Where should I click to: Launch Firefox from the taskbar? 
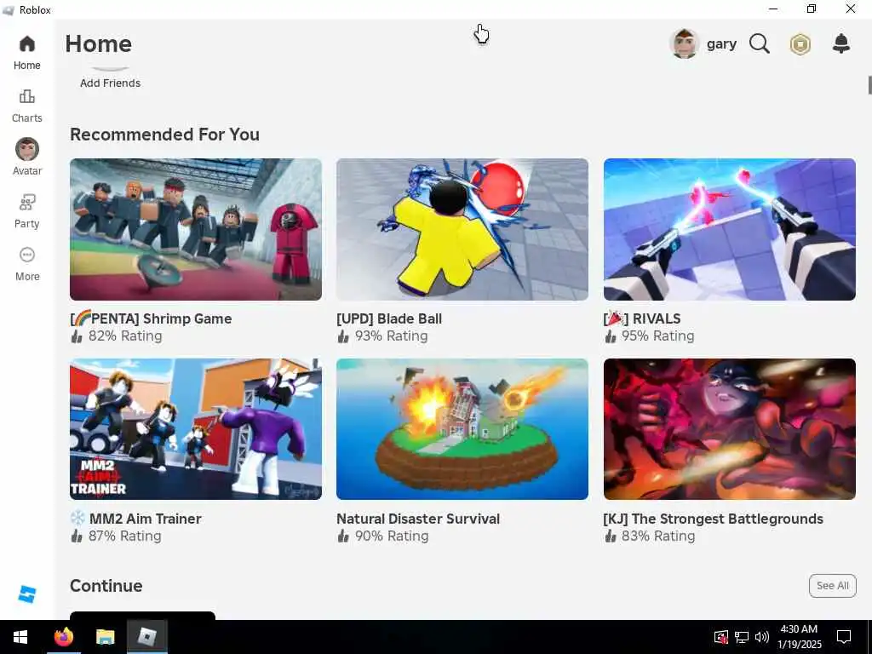click(x=63, y=637)
